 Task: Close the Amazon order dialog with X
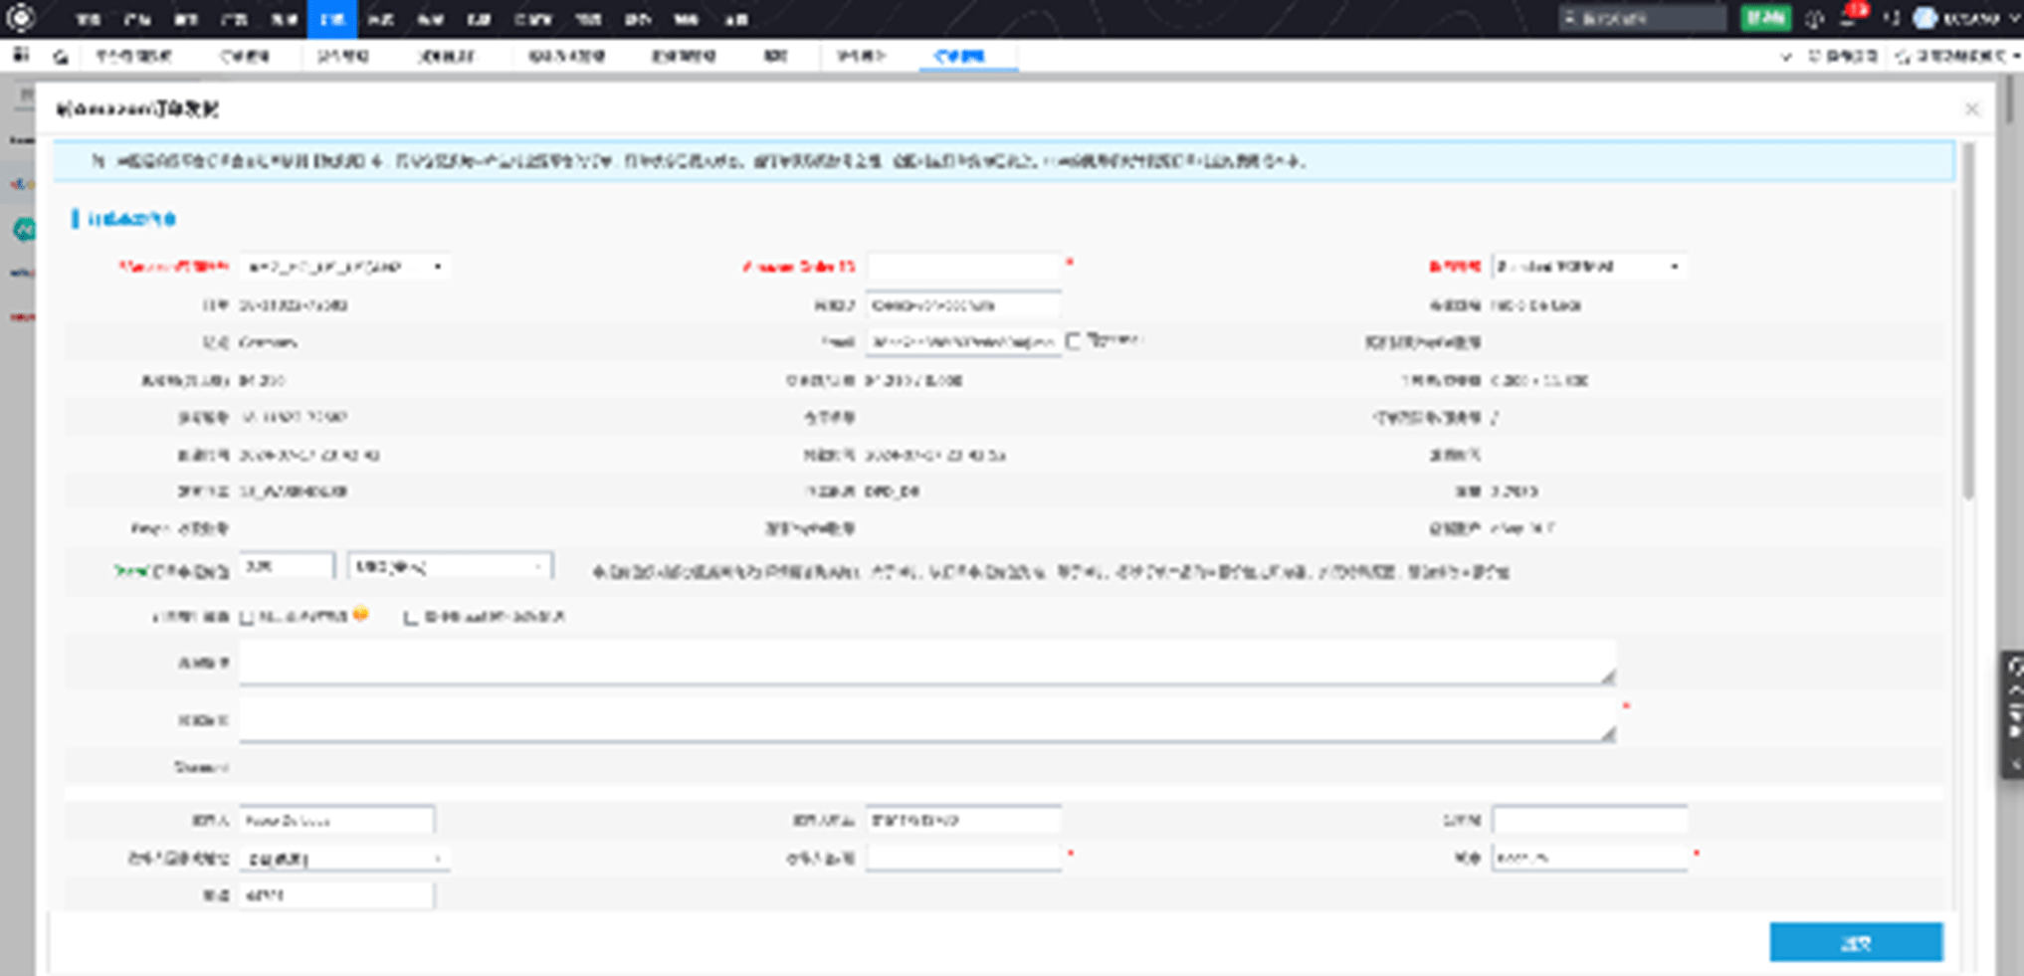(1971, 109)
